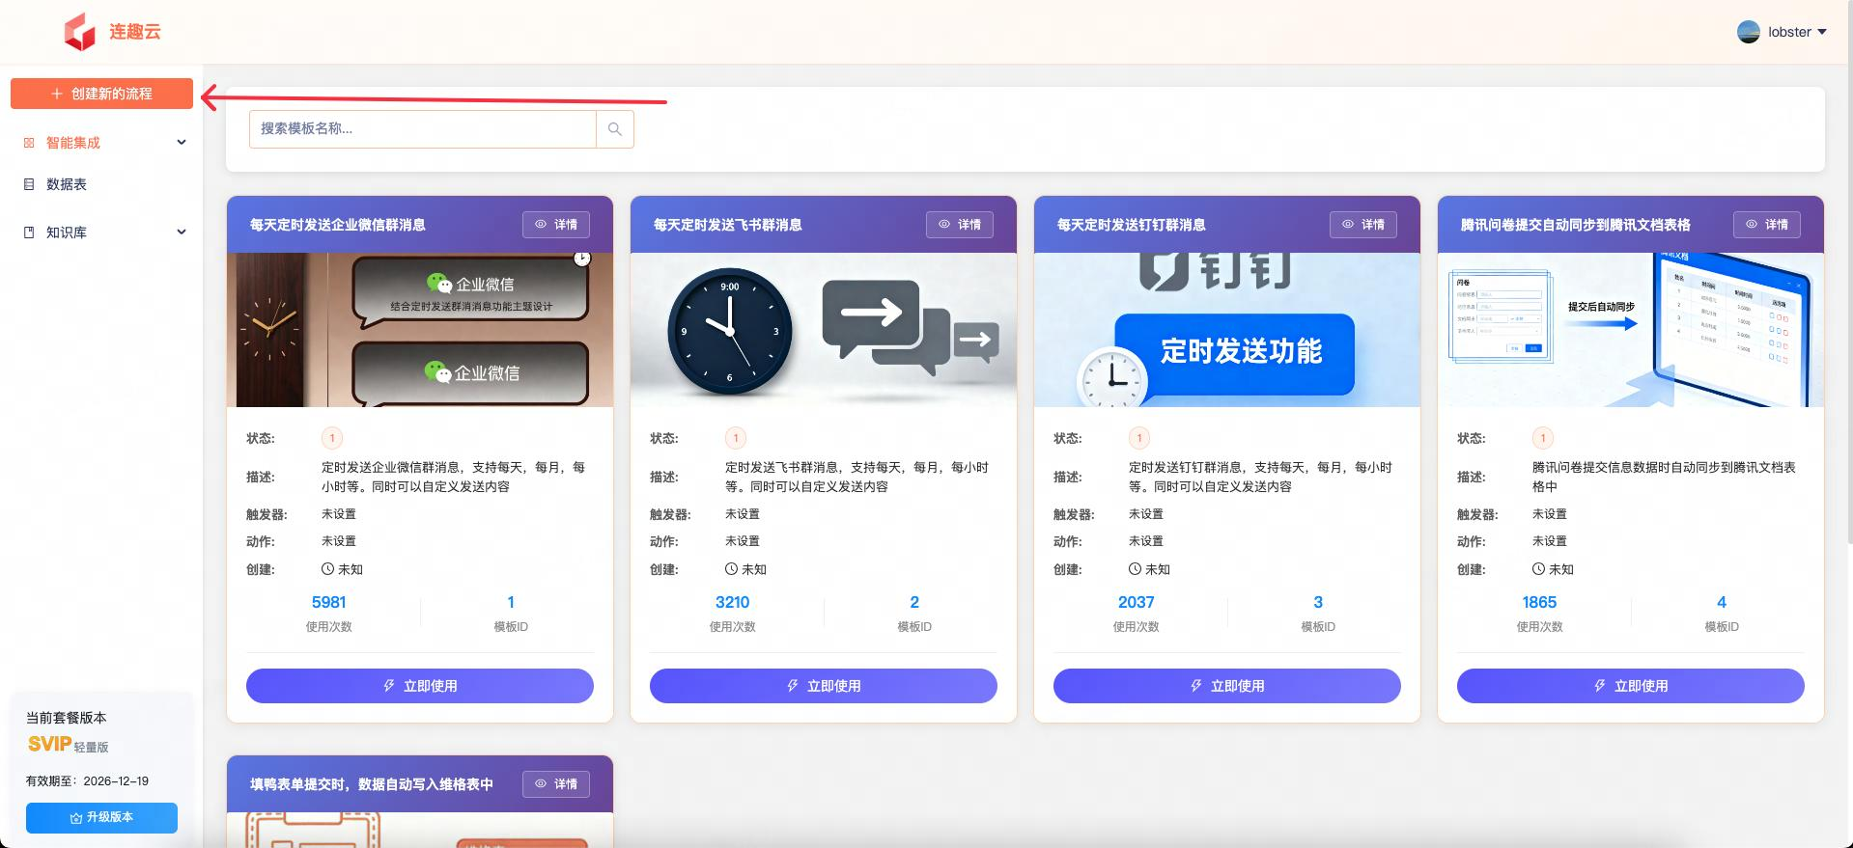Click the SVIP 轻量版 plan label

coord(68,745)
